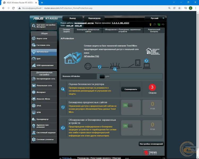Toggle infected device blocking ON switch
This screenshot has width=199, height=159.
point(128,126)
